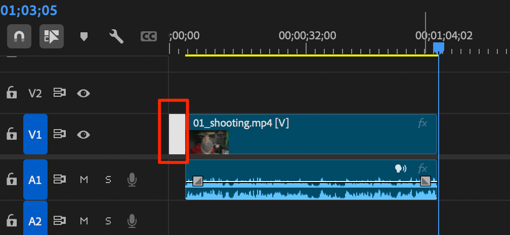Image resolution: width=510 pixels, height=235 pixels.
Task: Toggle the Linked Selection button
Action: [52, 36]
